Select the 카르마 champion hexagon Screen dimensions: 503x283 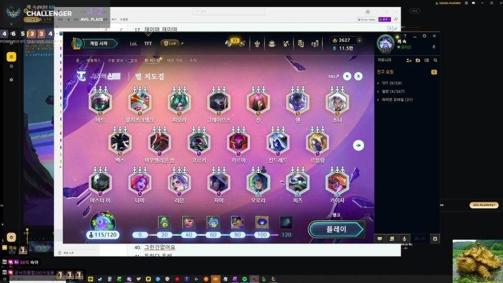(238, 142)
